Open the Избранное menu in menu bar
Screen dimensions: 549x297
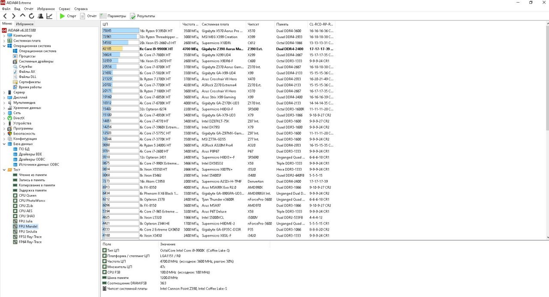46,9
